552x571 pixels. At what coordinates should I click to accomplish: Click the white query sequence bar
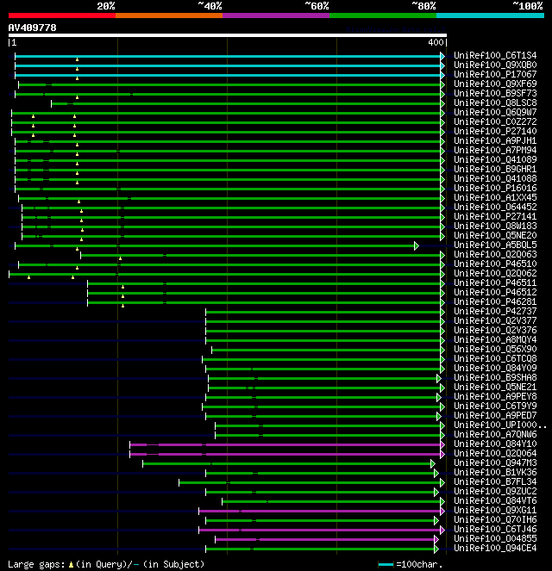tap(228, 35)
